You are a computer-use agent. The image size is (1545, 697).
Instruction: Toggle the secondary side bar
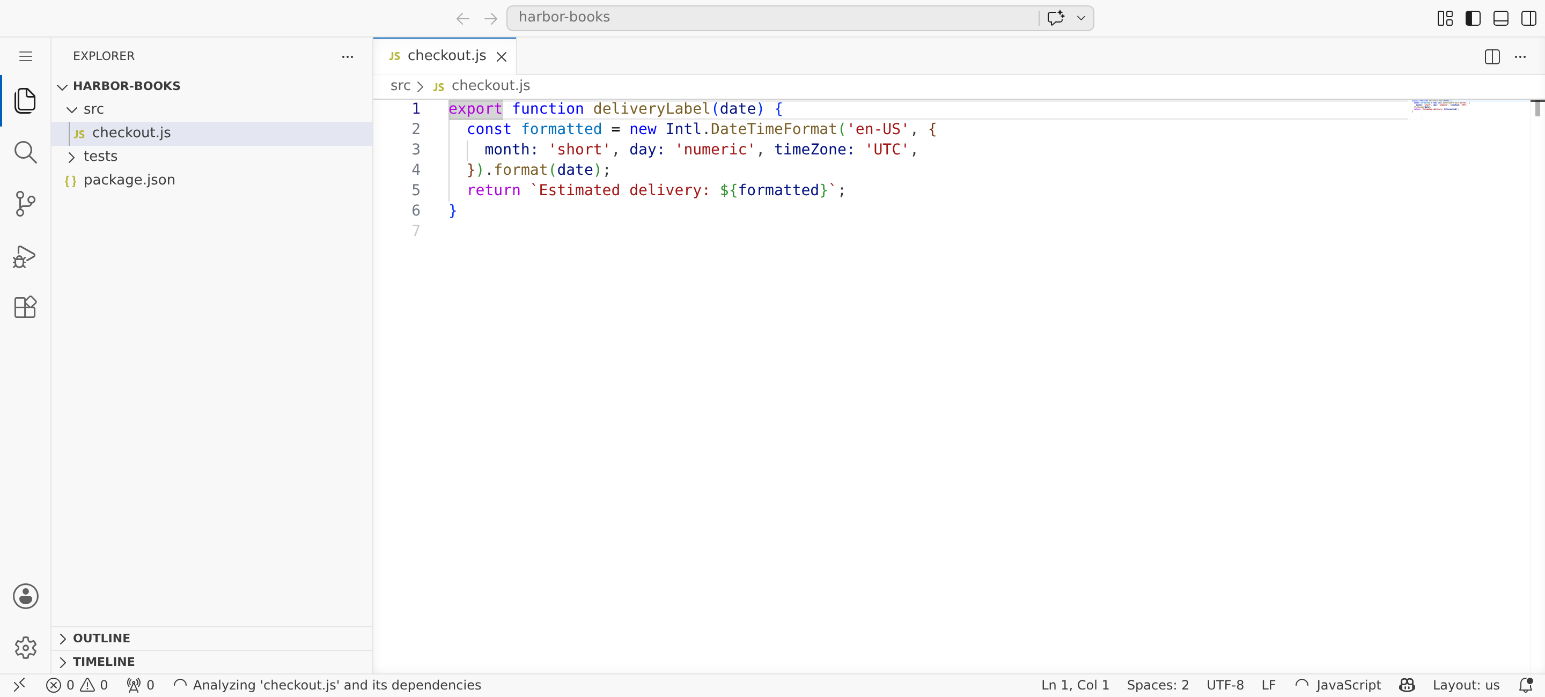(1528, 19)
